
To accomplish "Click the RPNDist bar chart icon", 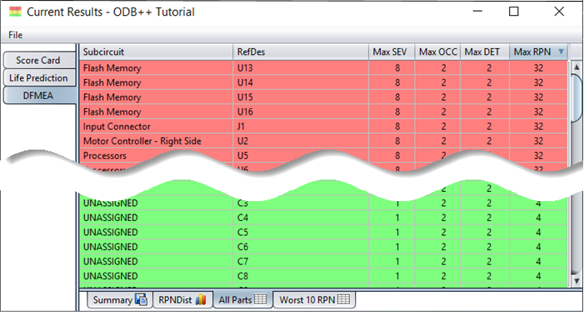I will coord(201,299).
